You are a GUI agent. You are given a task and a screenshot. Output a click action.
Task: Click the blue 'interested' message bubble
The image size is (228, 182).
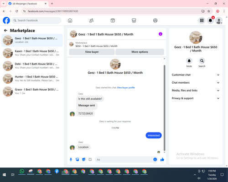[x=154, y=135]
